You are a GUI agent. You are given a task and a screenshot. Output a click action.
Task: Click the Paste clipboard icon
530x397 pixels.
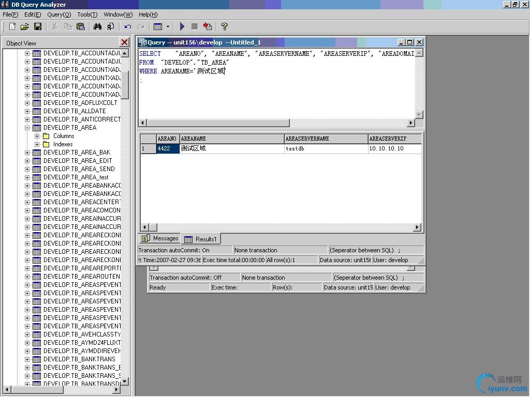(80, 26)
